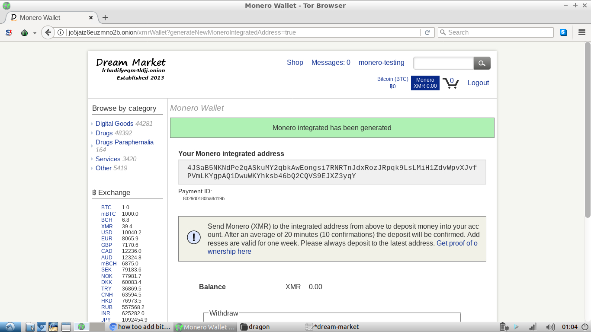Click the XMR exchange rate link
Viewport: 591px width, 332px height.
107,227
